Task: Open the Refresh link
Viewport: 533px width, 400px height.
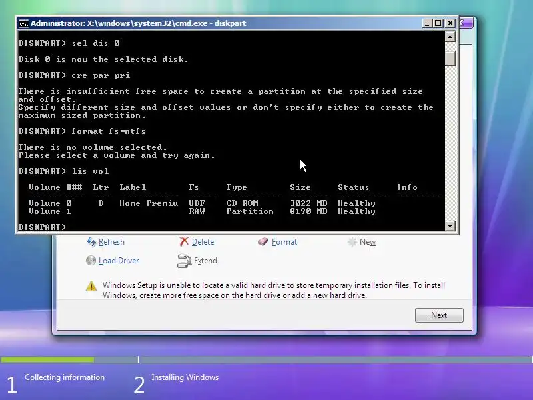Action: tap(111, 242)
